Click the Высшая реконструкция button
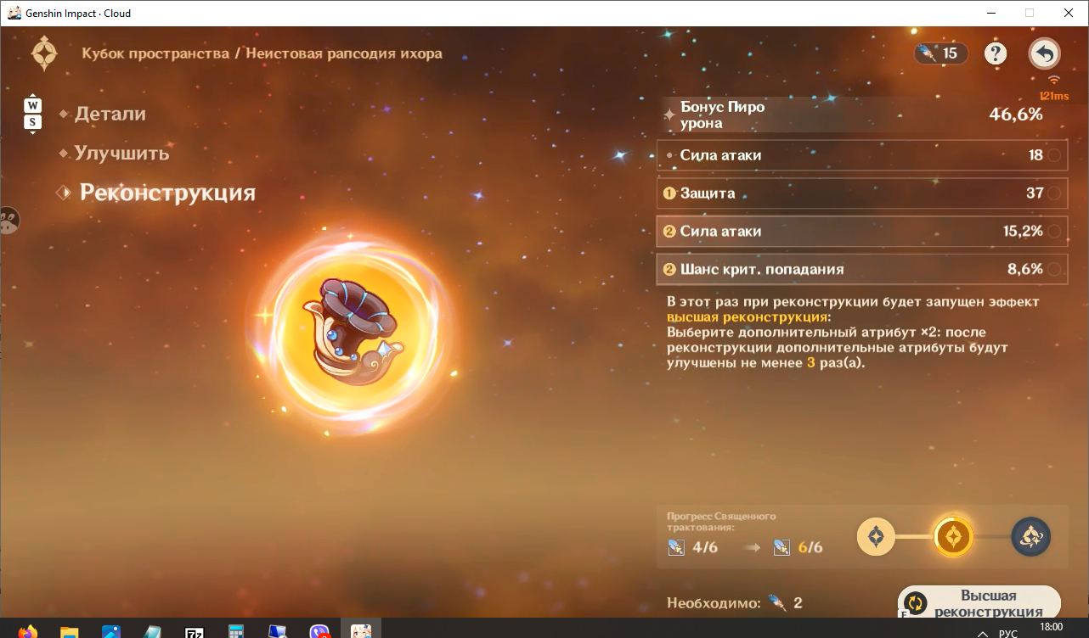Screen dimensions: 1089x638 (x=979, y=602)
